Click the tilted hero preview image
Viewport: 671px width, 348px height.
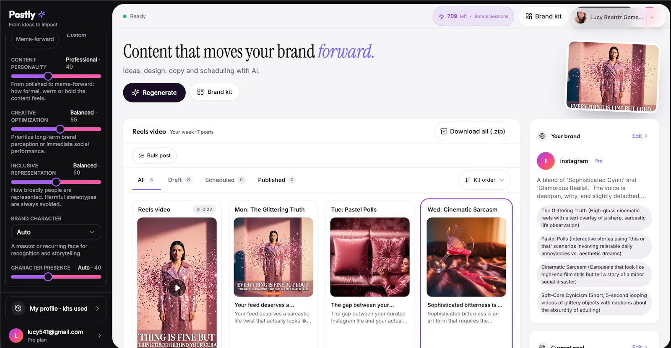tap(612, 76)
